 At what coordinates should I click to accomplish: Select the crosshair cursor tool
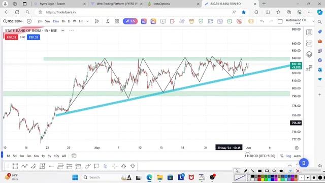(115, 166)
